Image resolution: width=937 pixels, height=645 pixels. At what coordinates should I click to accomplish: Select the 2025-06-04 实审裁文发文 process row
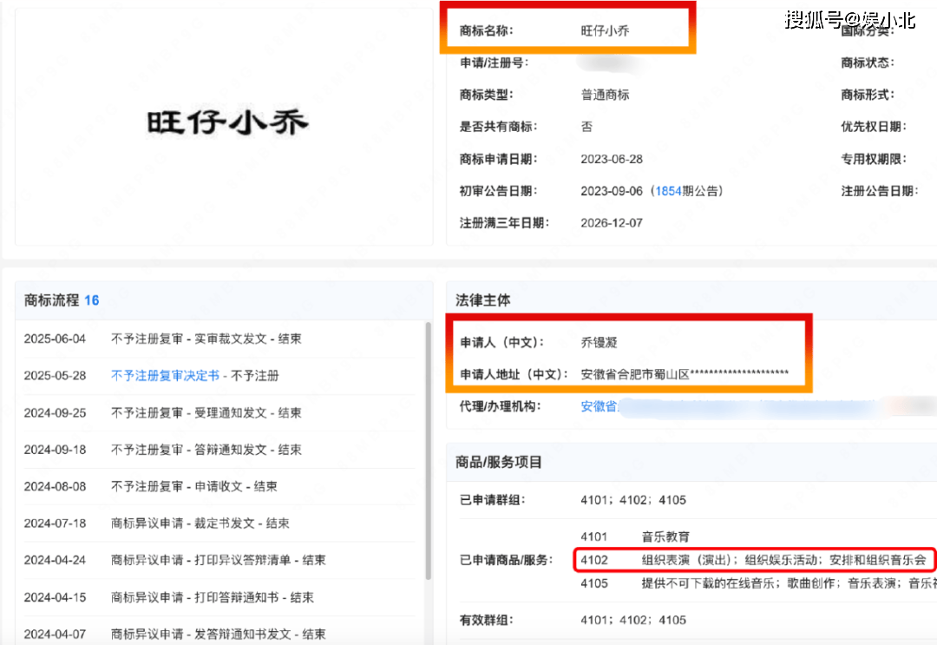point(219,339)
